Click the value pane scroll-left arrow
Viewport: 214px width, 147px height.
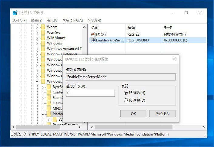point(92,127)
